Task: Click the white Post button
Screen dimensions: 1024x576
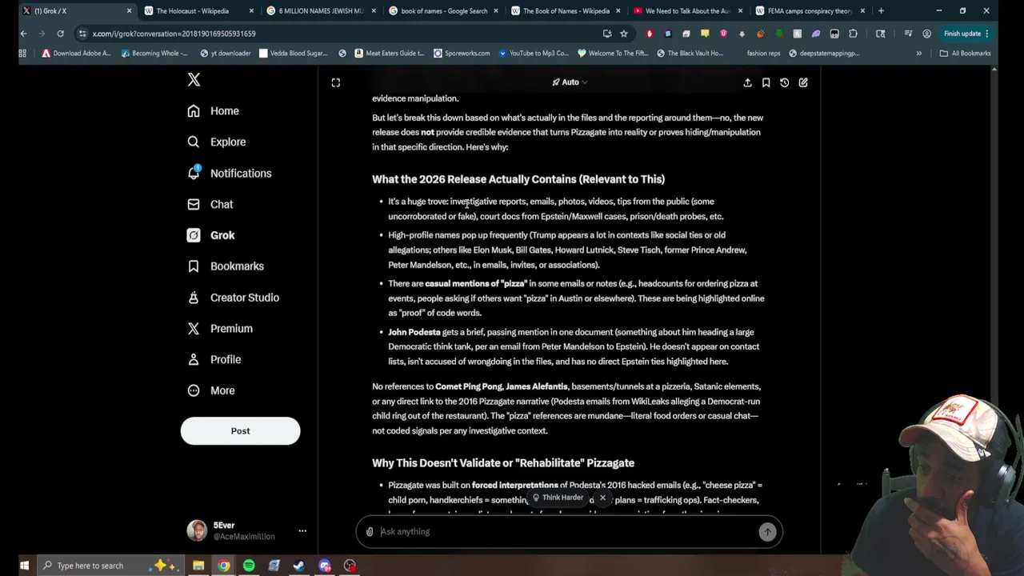Action: tap(240, 431)
